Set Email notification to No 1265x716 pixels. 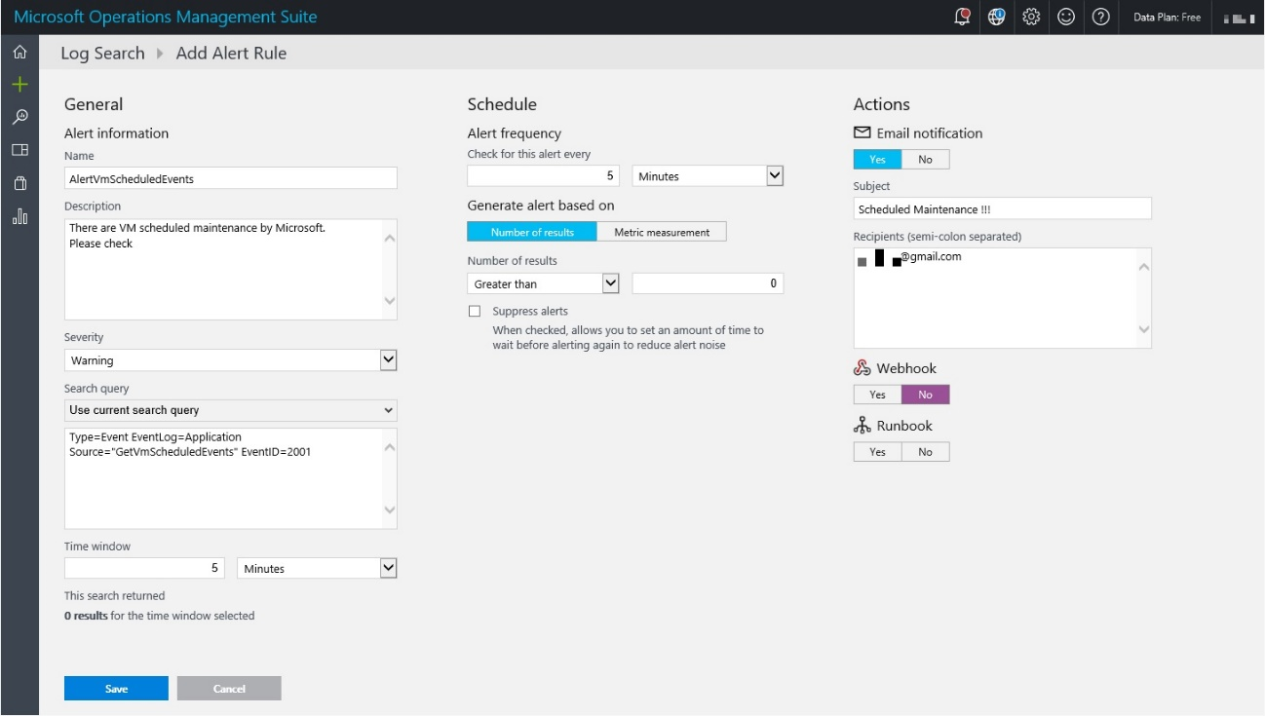tap(925, 160)
